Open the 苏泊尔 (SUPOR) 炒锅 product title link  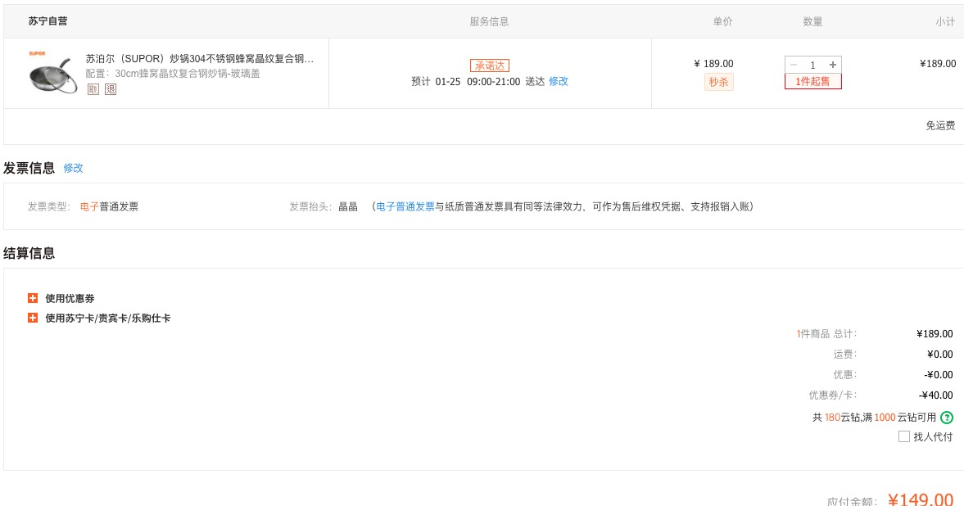point(200,59)
